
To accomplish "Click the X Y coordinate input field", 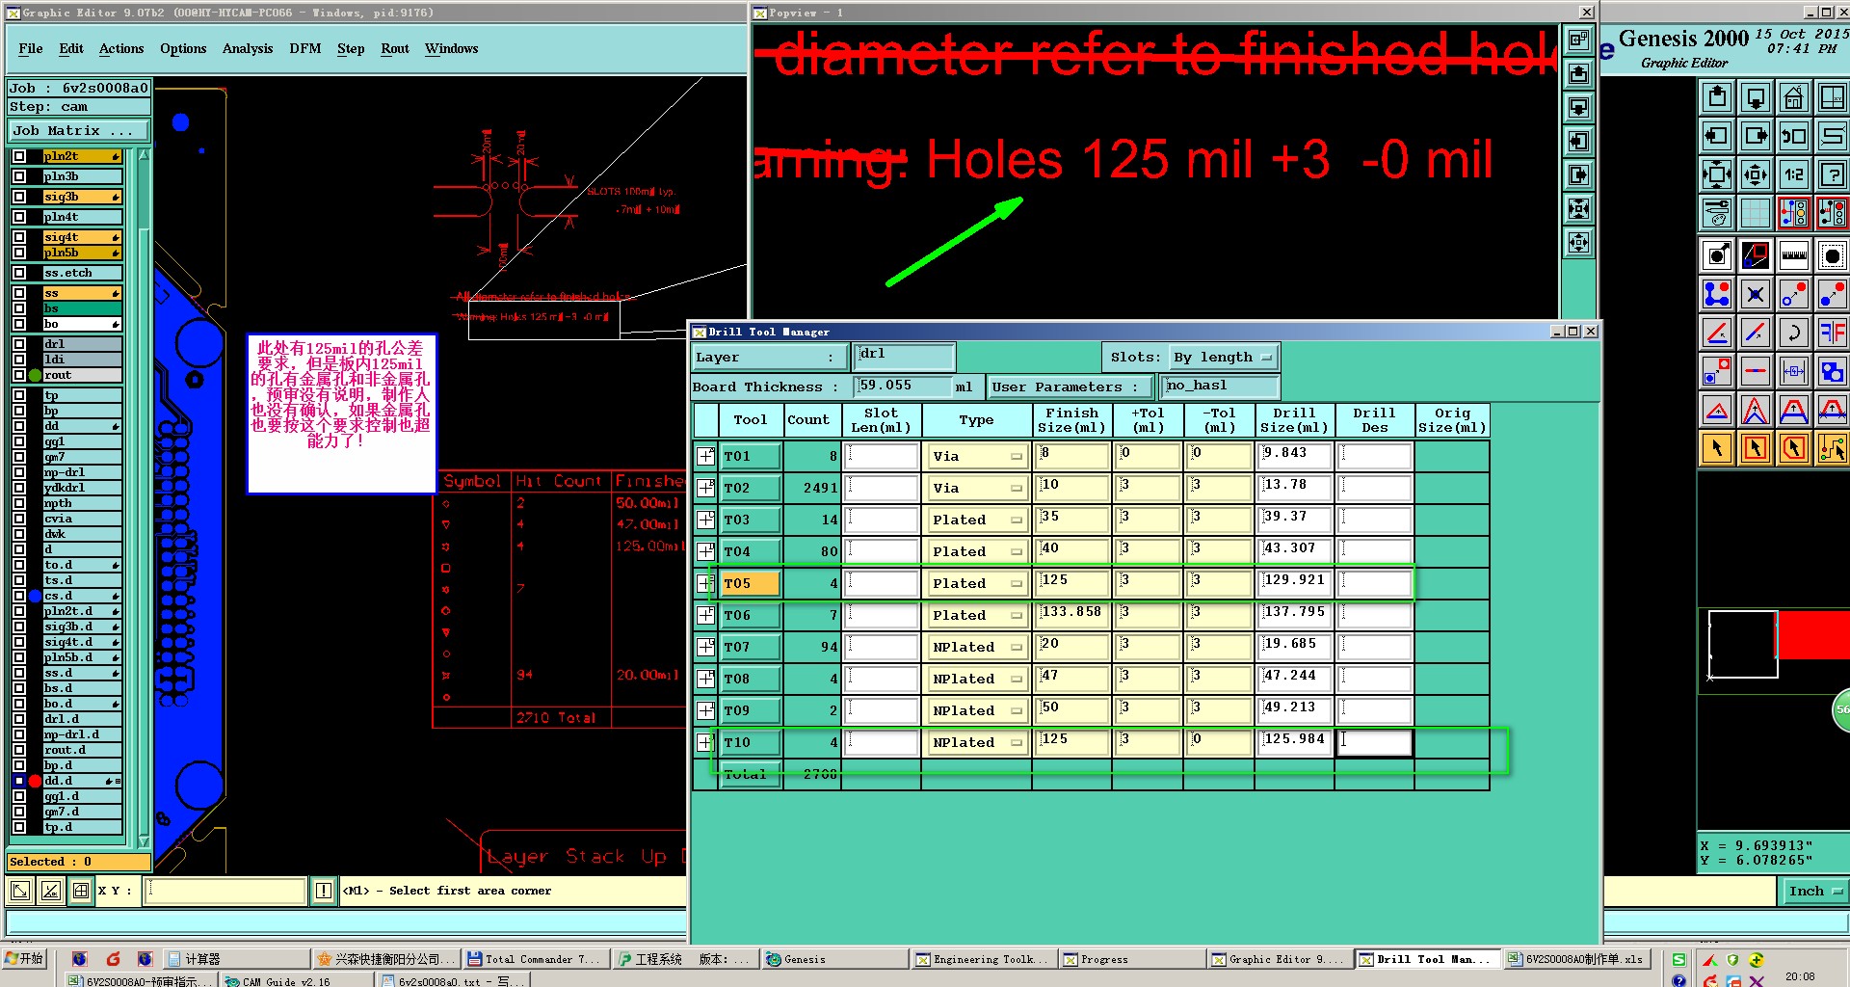I will (226, 891).
